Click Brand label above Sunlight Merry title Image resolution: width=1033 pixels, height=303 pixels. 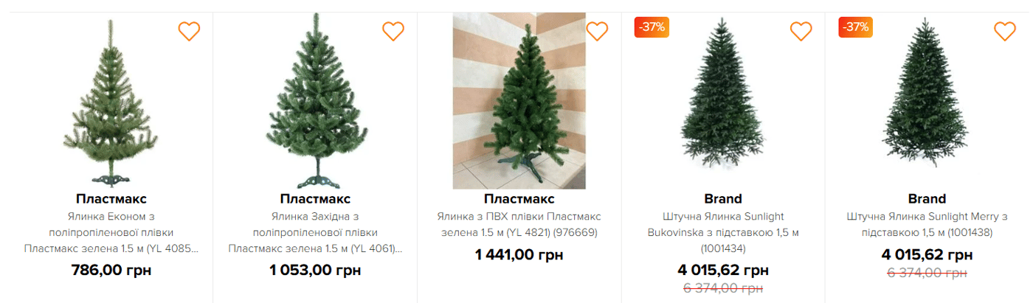coord(927,199)
